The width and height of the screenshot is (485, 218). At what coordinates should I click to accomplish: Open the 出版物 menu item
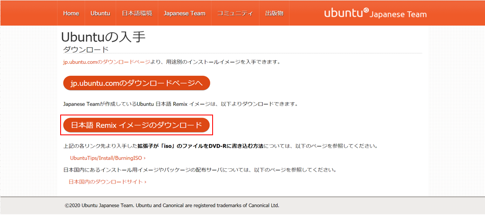(x=274, y=13)
